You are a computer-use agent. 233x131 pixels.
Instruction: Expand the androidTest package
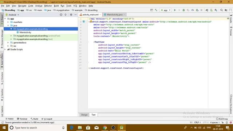pyautogui.click(x=11, y=36)
